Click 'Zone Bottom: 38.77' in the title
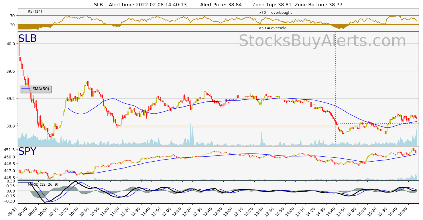 tap(318, 5)
